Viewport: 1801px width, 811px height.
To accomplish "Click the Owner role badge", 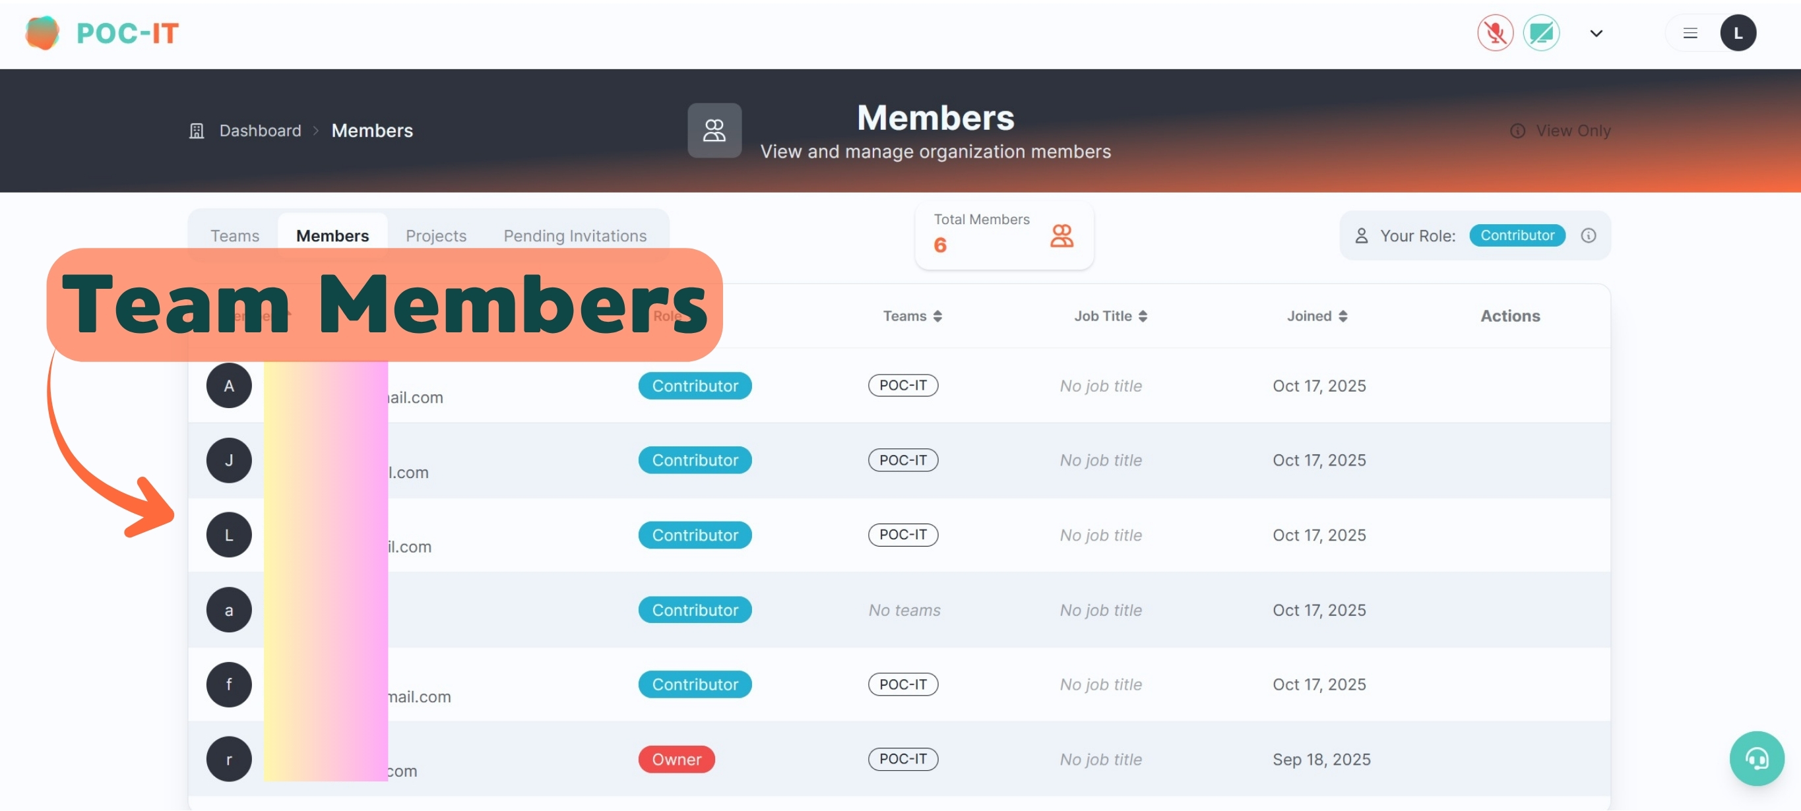I will pyautogui.click(x=676, y=760).
